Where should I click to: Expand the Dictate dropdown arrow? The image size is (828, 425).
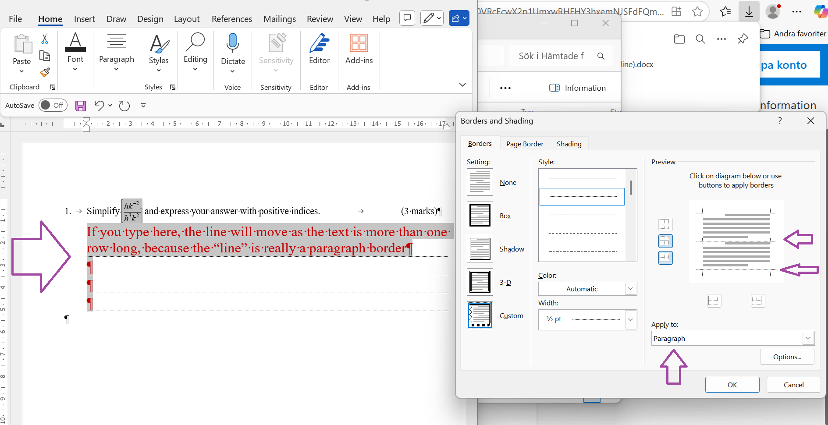[233, 71]
